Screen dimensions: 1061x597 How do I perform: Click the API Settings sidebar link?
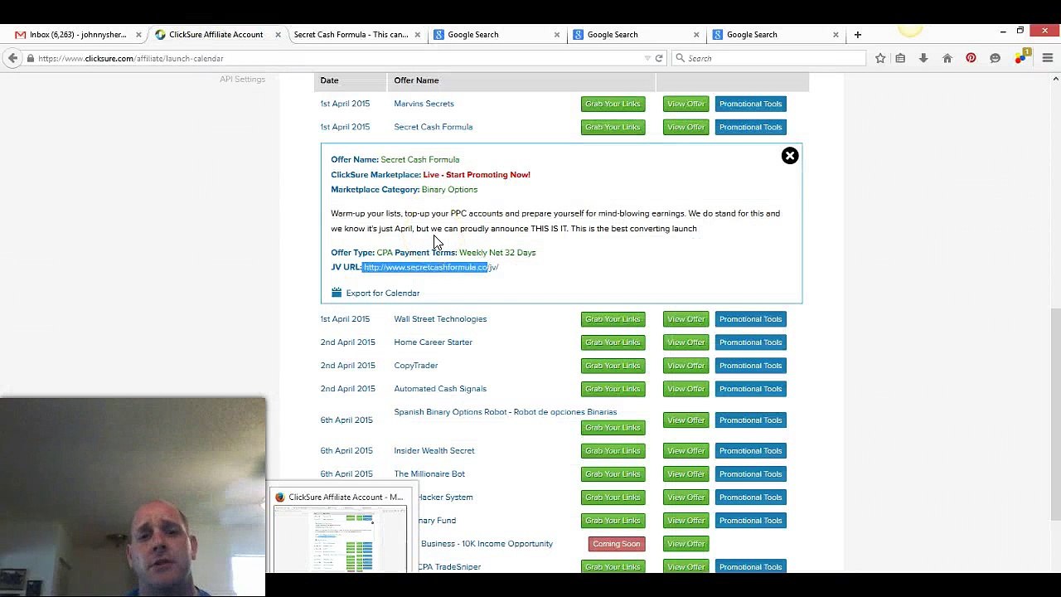[242, 79]
